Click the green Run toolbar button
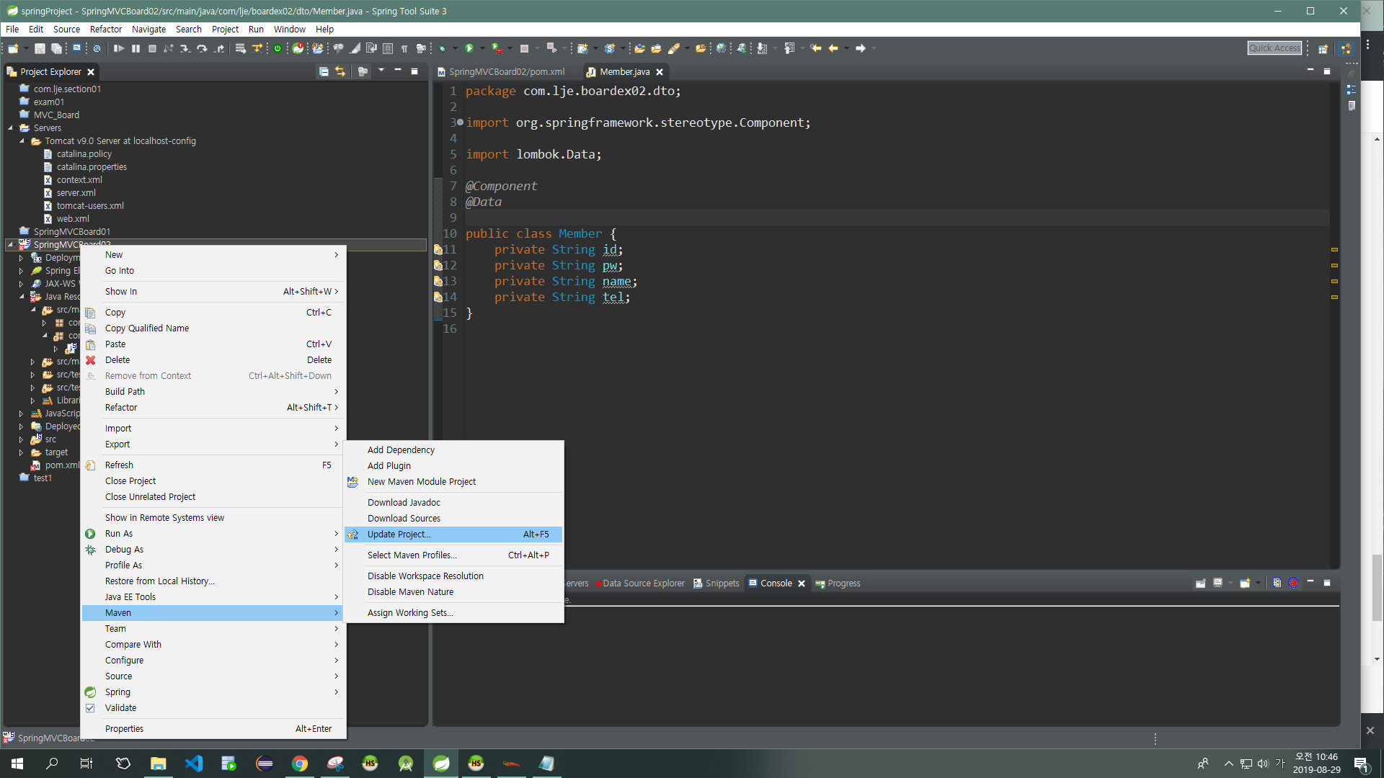 [x=469, y=48]
